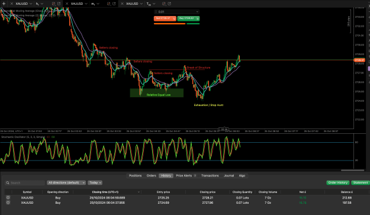Open info icon of trade entered at 2725.25
Screen dimensions: 370x215
tap(8, 198)
